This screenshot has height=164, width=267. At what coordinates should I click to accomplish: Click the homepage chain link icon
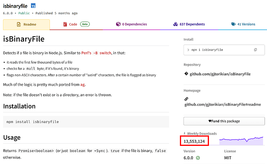pos(186,99)
